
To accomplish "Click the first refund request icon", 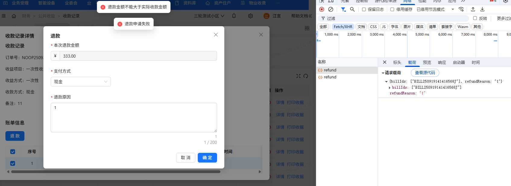I will pyautogui.click(x=320, y=70).
